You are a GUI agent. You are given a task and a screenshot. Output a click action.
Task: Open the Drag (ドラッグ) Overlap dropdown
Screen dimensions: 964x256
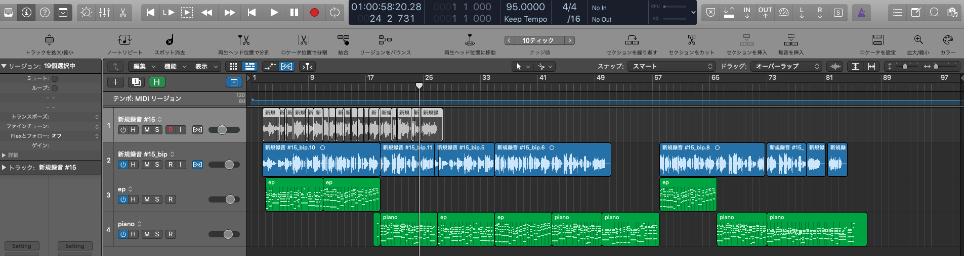(786, 66)
